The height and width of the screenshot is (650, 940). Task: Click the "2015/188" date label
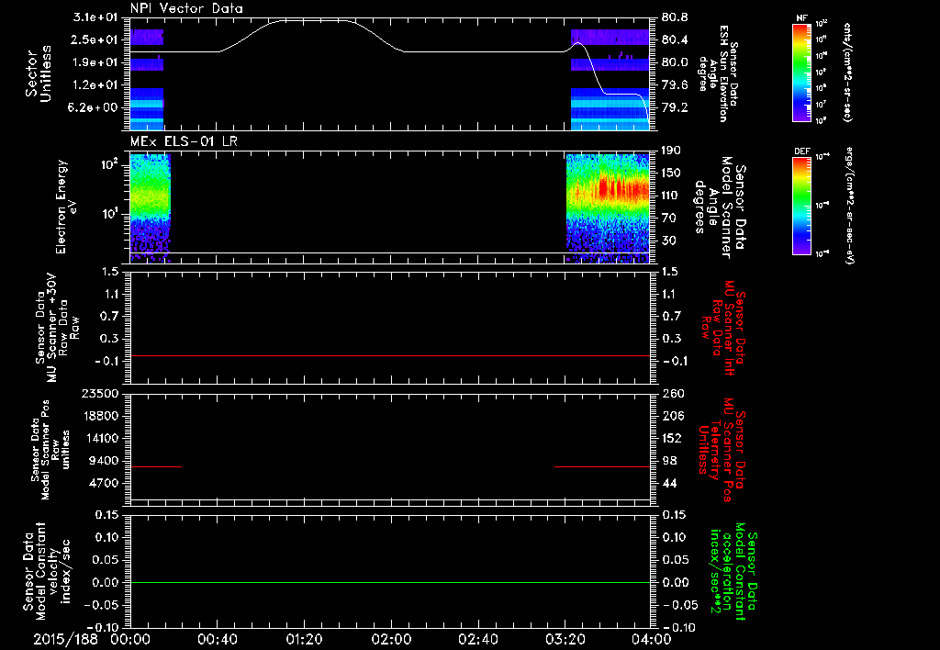point(65,639)
